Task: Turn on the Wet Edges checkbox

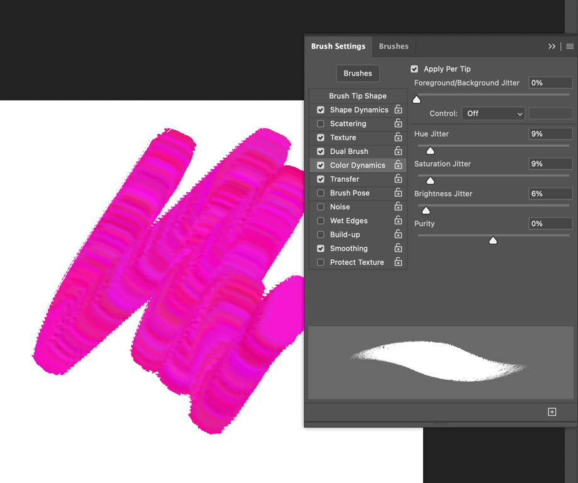Action: (x=321, y=221)
